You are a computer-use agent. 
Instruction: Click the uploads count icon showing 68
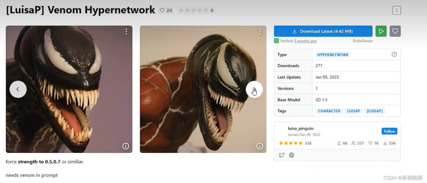(342, 143)
